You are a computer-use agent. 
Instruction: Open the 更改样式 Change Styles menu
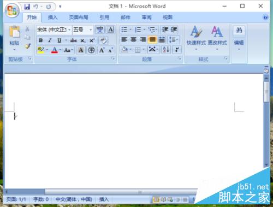(217, 38)
